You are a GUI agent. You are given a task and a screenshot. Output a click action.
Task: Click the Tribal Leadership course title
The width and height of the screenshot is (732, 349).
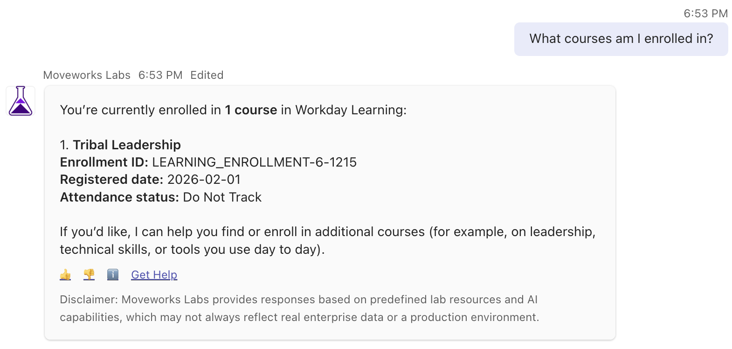pyautogui.click(x=127, y=145)
